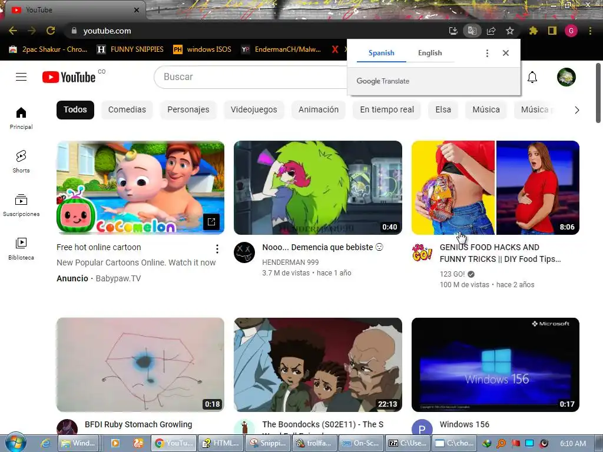Open the Chrome three-dot menu

590,31
